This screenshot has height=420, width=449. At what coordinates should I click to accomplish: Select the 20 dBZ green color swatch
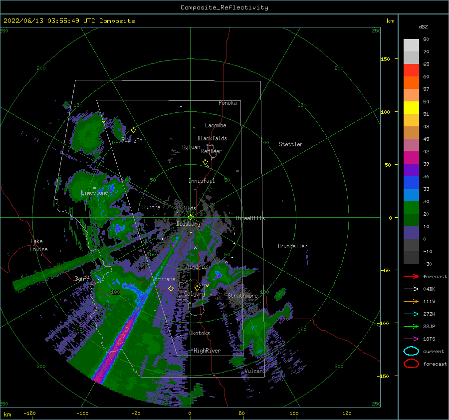[411, 208]
